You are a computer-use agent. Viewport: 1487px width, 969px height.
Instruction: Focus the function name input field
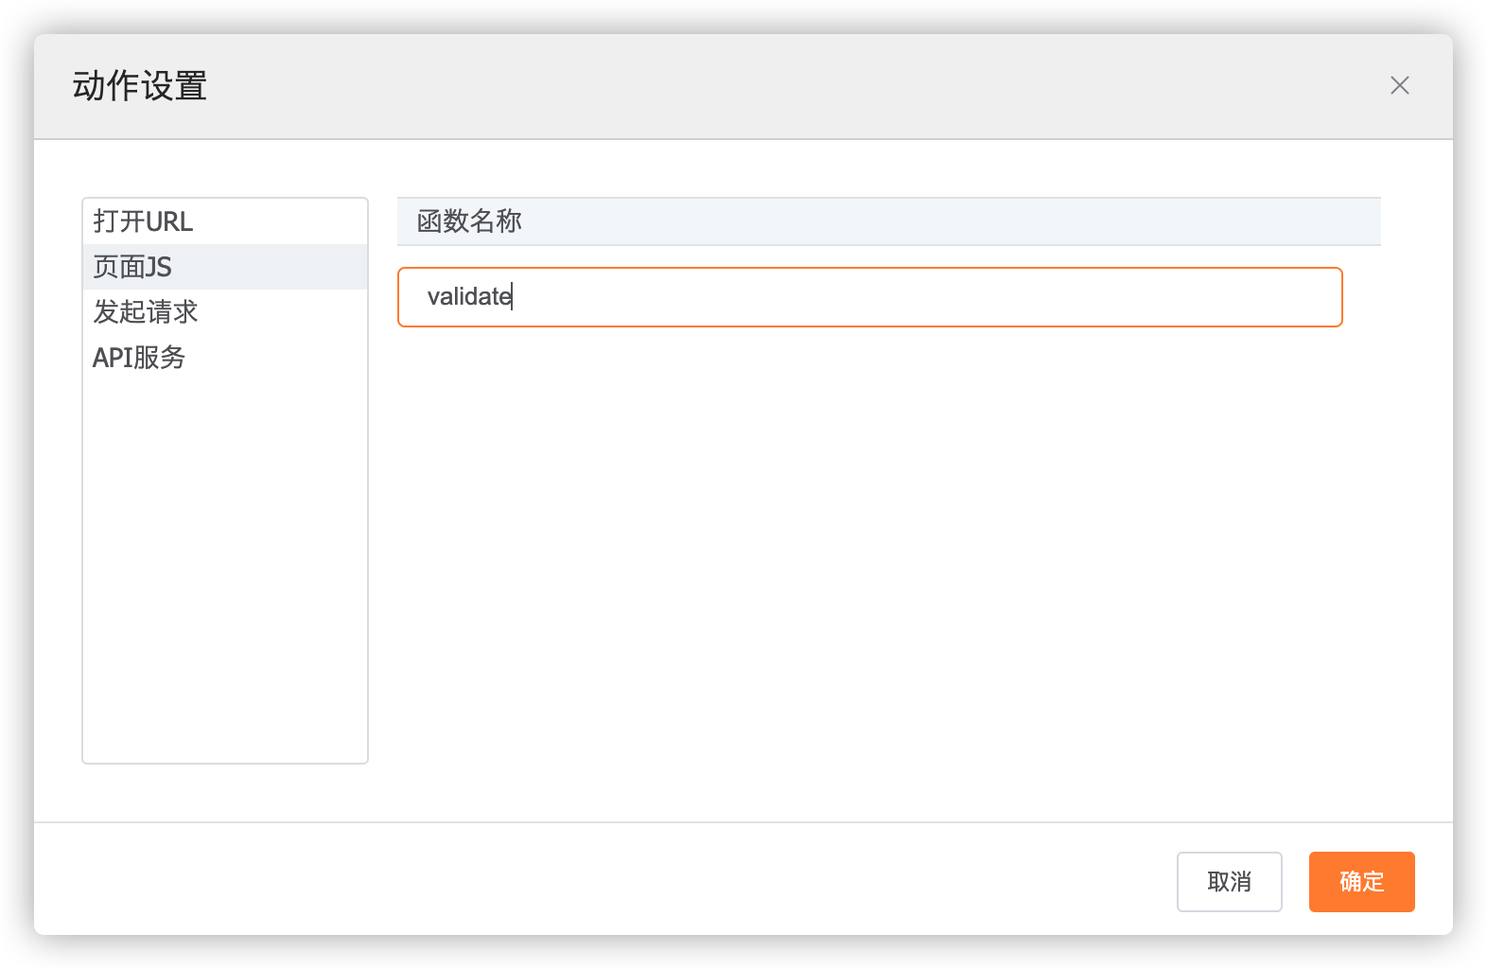click(868, 297)
